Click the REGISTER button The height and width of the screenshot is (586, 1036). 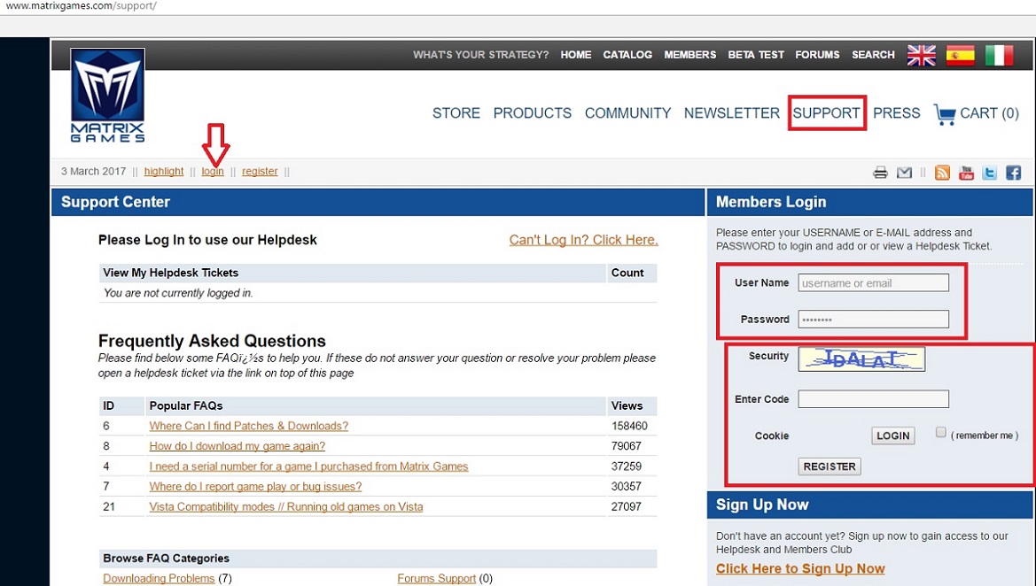[x=830, y=466]
